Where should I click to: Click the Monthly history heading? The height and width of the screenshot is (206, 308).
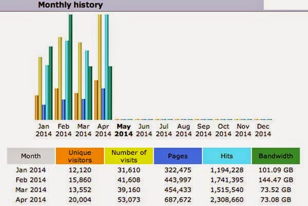(70, 5)
